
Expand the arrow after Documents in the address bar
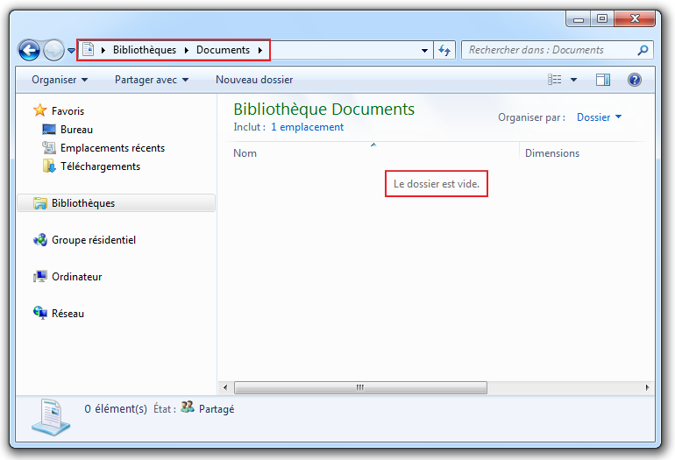pyautogui.click(x=260, y=50)
